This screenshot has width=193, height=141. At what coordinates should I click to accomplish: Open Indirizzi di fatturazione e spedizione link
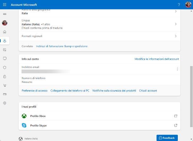tap(62, 46)
